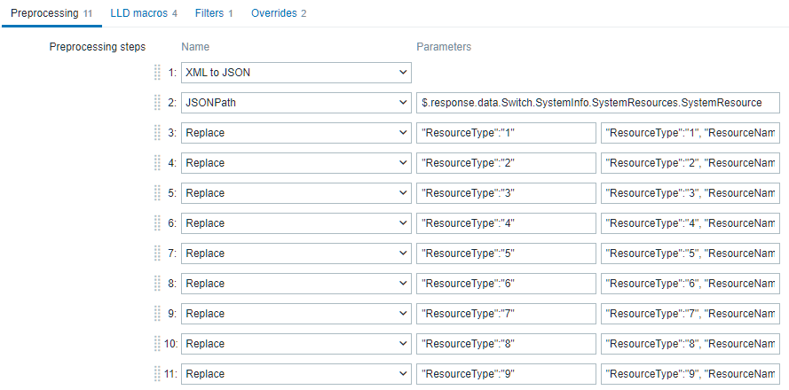Expand the JSONPath step type dropdown
The height and width of the screenshot is (390, 789).
[x=296, y=103]
